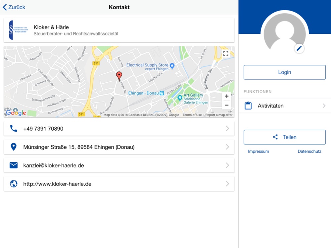331x248 pixels.
Task: Open the Aktivitäten menu item
Action: (285, 106)
